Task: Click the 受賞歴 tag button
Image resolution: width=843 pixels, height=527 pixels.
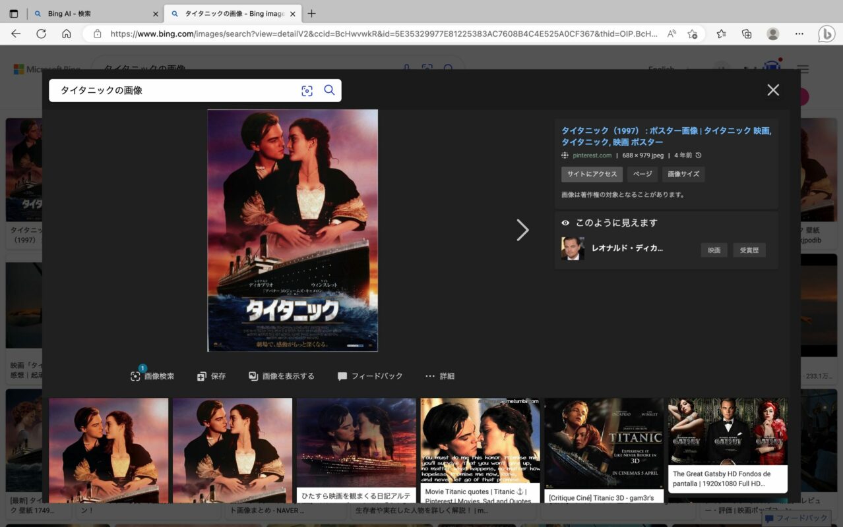Action: click(749, 250)
